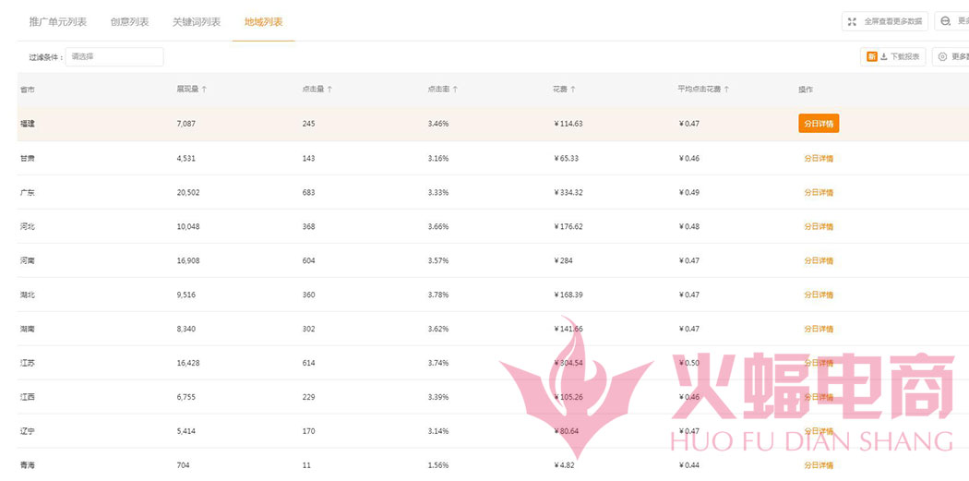The height and width of the screenshot is (481, 969).
Task: Click the gear icon at right of 下载报表
Action: [x=942, y=57]
